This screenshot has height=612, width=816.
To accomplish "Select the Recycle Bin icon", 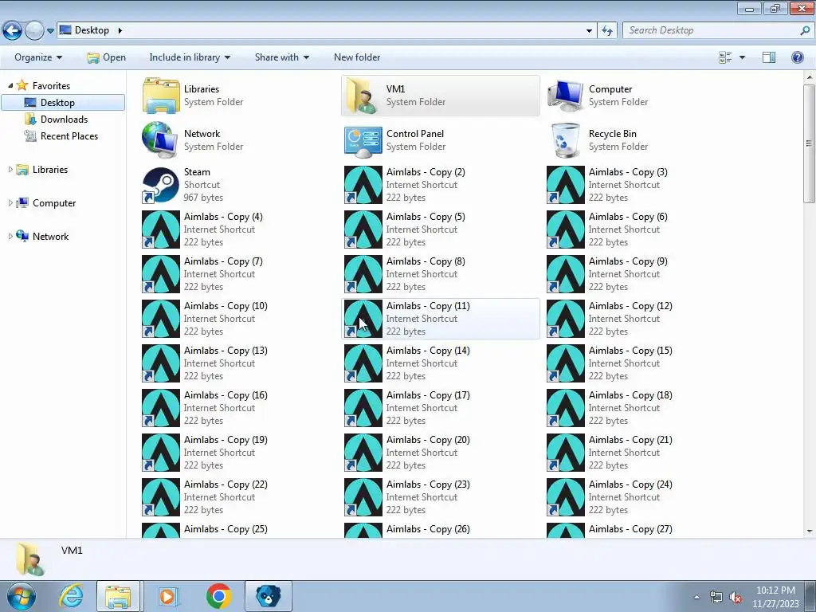I will click(x=566, y=140).
